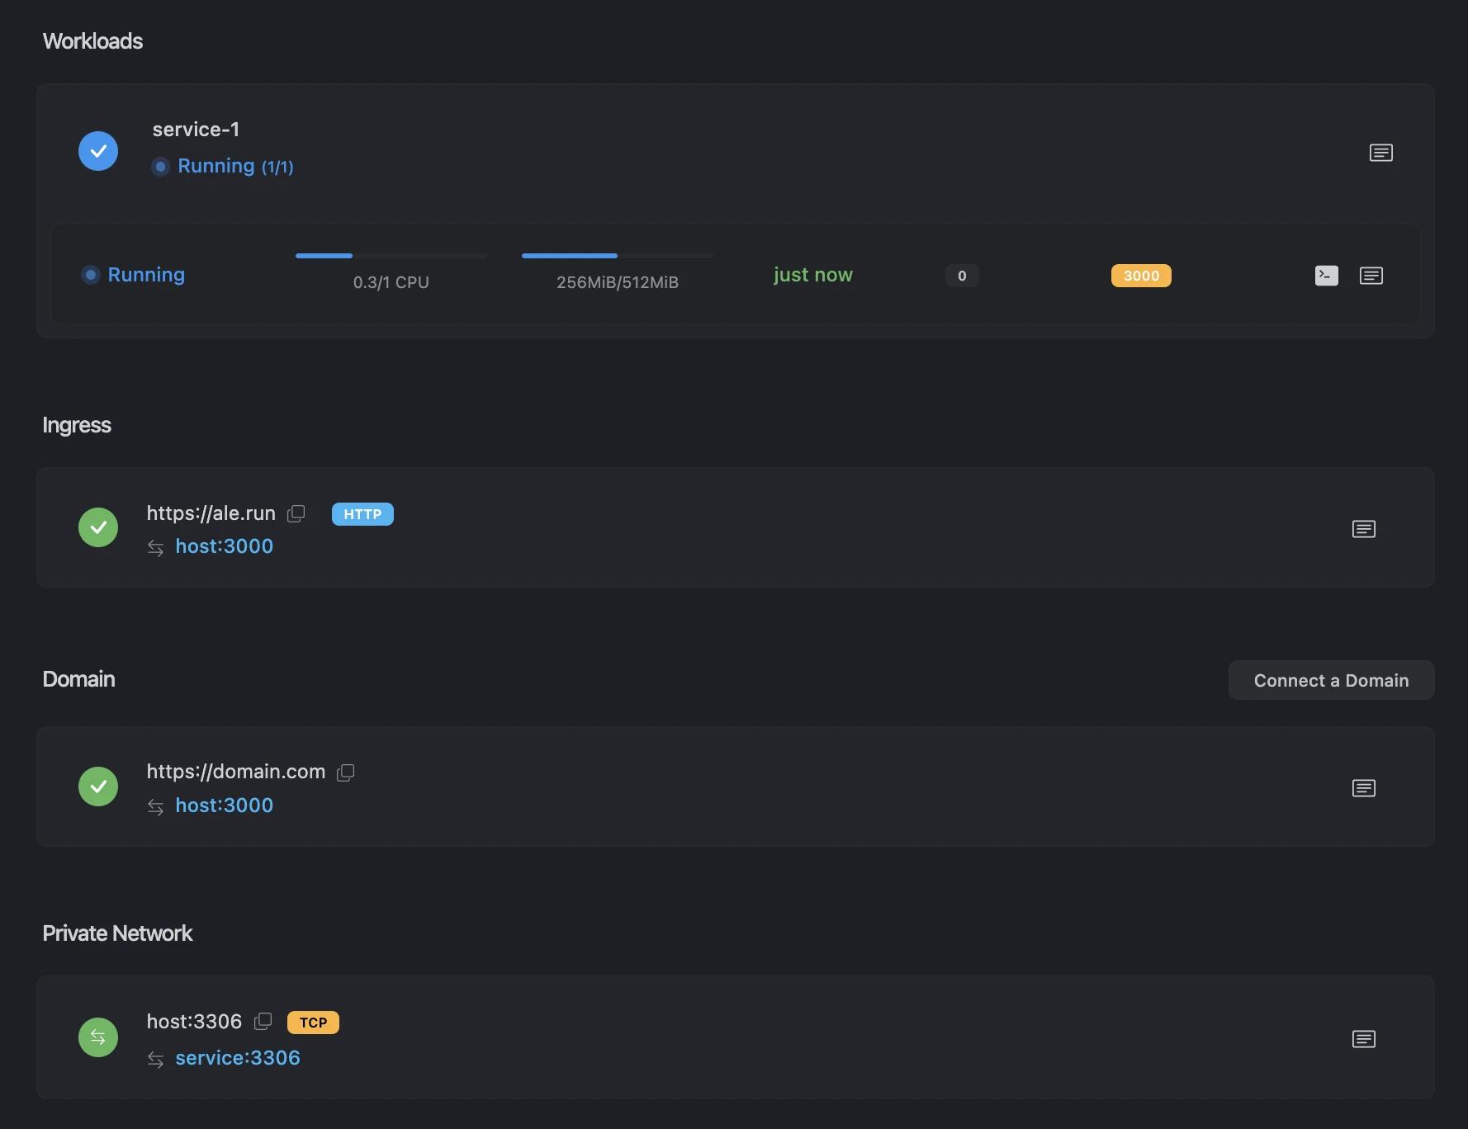Copy the https://domain.com address
The height and width of the screenshot is (1129, 1468).
(x=346, y=772)
